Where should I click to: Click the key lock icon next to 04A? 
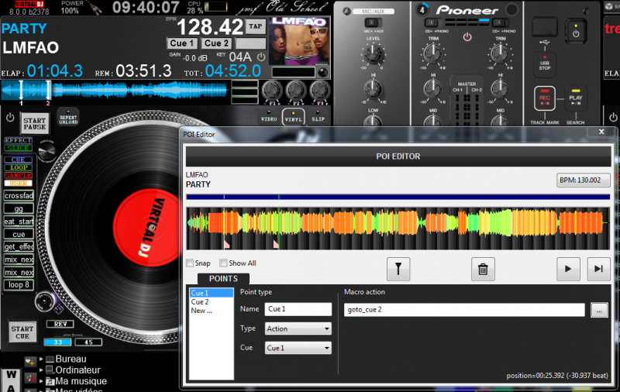(x=261, y=57)
